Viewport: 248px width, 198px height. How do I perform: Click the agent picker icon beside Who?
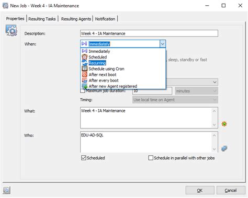coord(224,148)
